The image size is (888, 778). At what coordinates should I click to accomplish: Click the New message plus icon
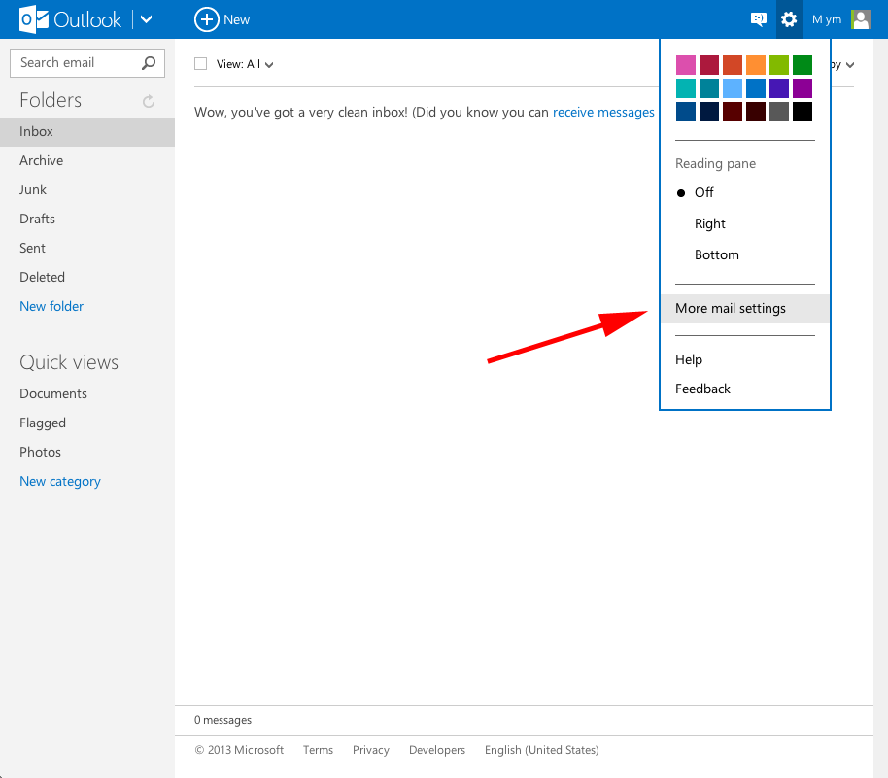click(209, 19)
